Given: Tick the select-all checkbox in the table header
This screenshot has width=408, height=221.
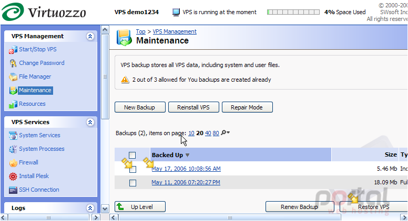Looking at the screenshot, I should [x=132, y=155].
